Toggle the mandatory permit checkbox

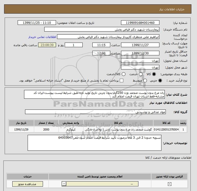(x=169, y=184)
